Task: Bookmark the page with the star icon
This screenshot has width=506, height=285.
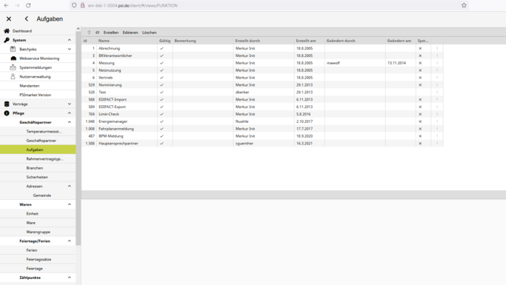Action: pyautogui.click(x=464, y=5)
